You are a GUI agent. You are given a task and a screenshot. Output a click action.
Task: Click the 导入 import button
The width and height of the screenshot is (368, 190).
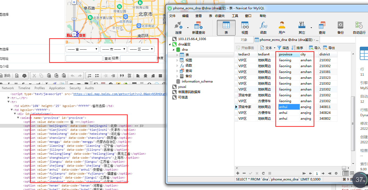click(315, 48)
